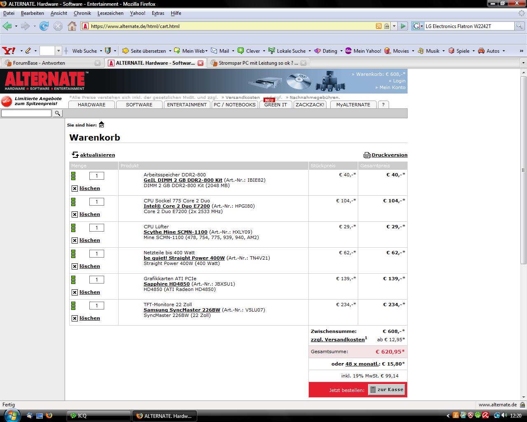The image size is (527, 422).
Task: Click the Login link in header
Action: coord(399,81)
